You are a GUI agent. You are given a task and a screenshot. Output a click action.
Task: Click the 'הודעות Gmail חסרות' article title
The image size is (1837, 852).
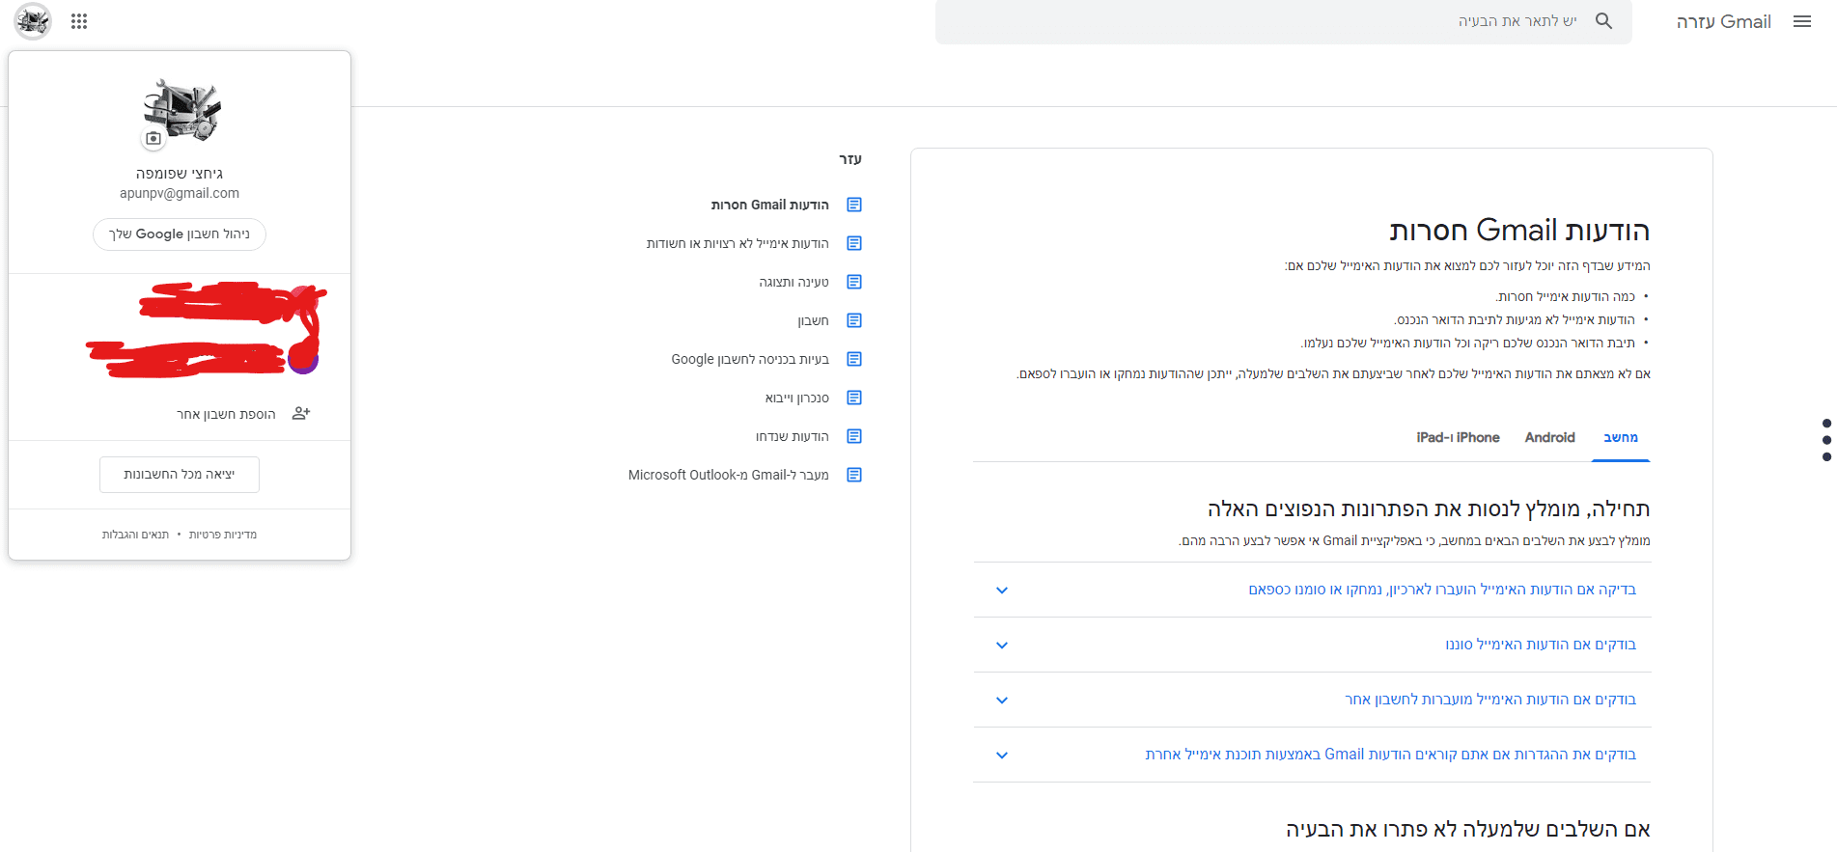[1519, 231]
